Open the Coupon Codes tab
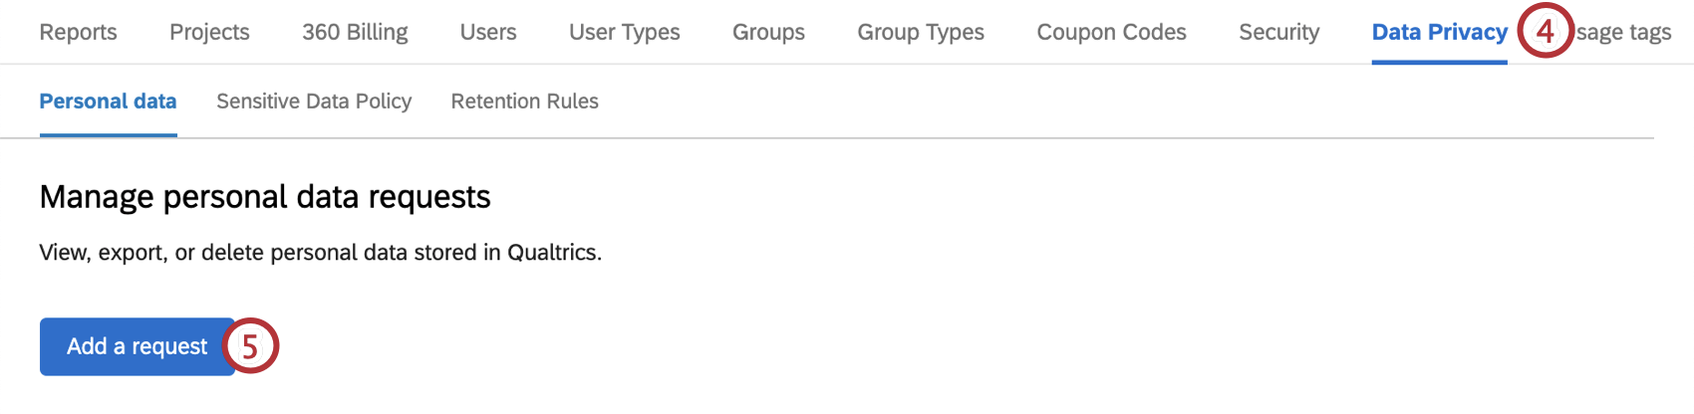The image size is (1694, 414). tap(1111, 32)
